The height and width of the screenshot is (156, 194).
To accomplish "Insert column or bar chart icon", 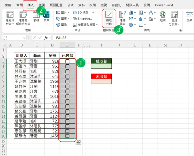I will (131, 13).
